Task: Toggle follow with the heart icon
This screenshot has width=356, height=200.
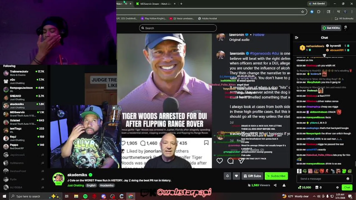Action: click(x=236, y=176)
